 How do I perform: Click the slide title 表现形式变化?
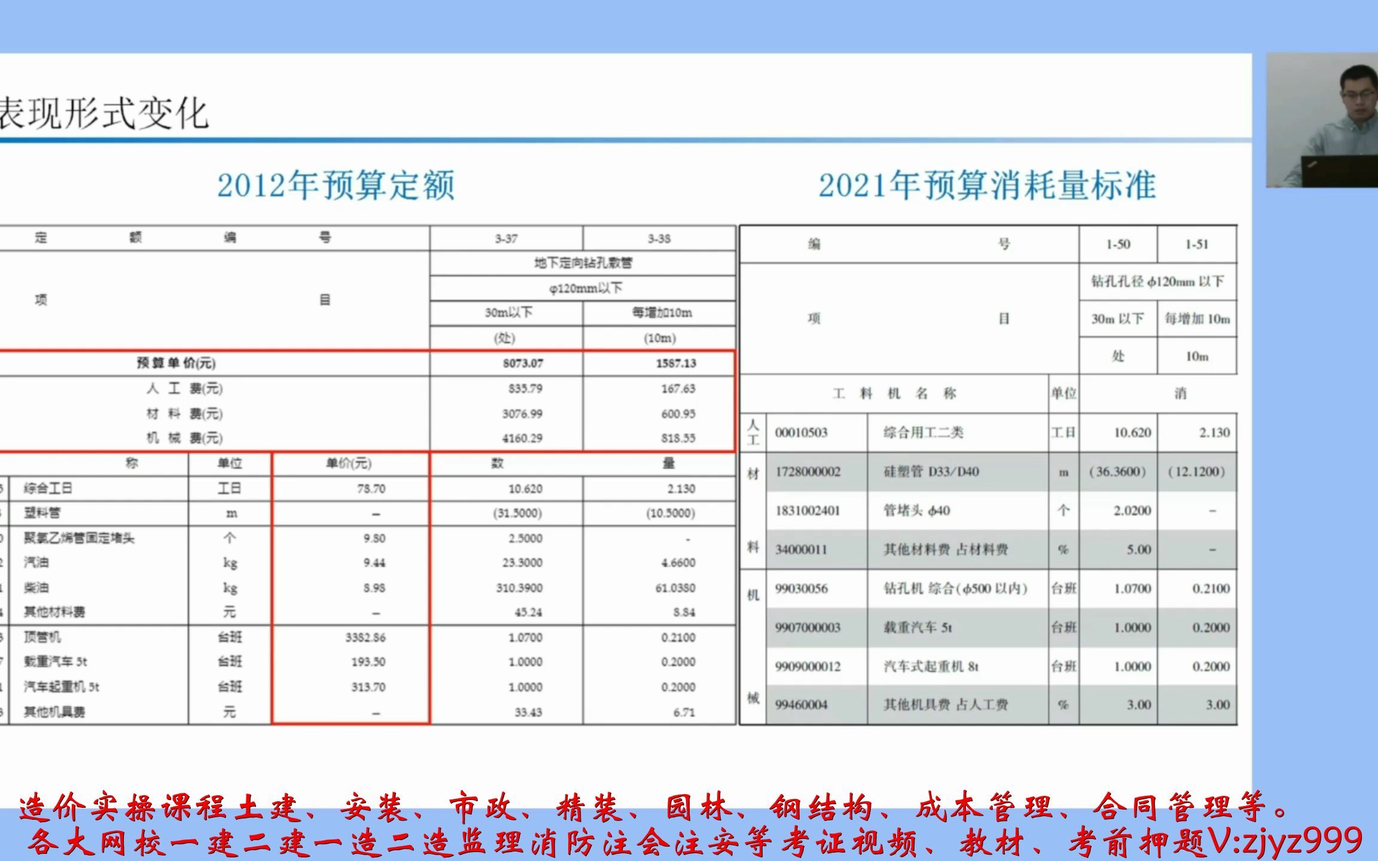(103, 114)
